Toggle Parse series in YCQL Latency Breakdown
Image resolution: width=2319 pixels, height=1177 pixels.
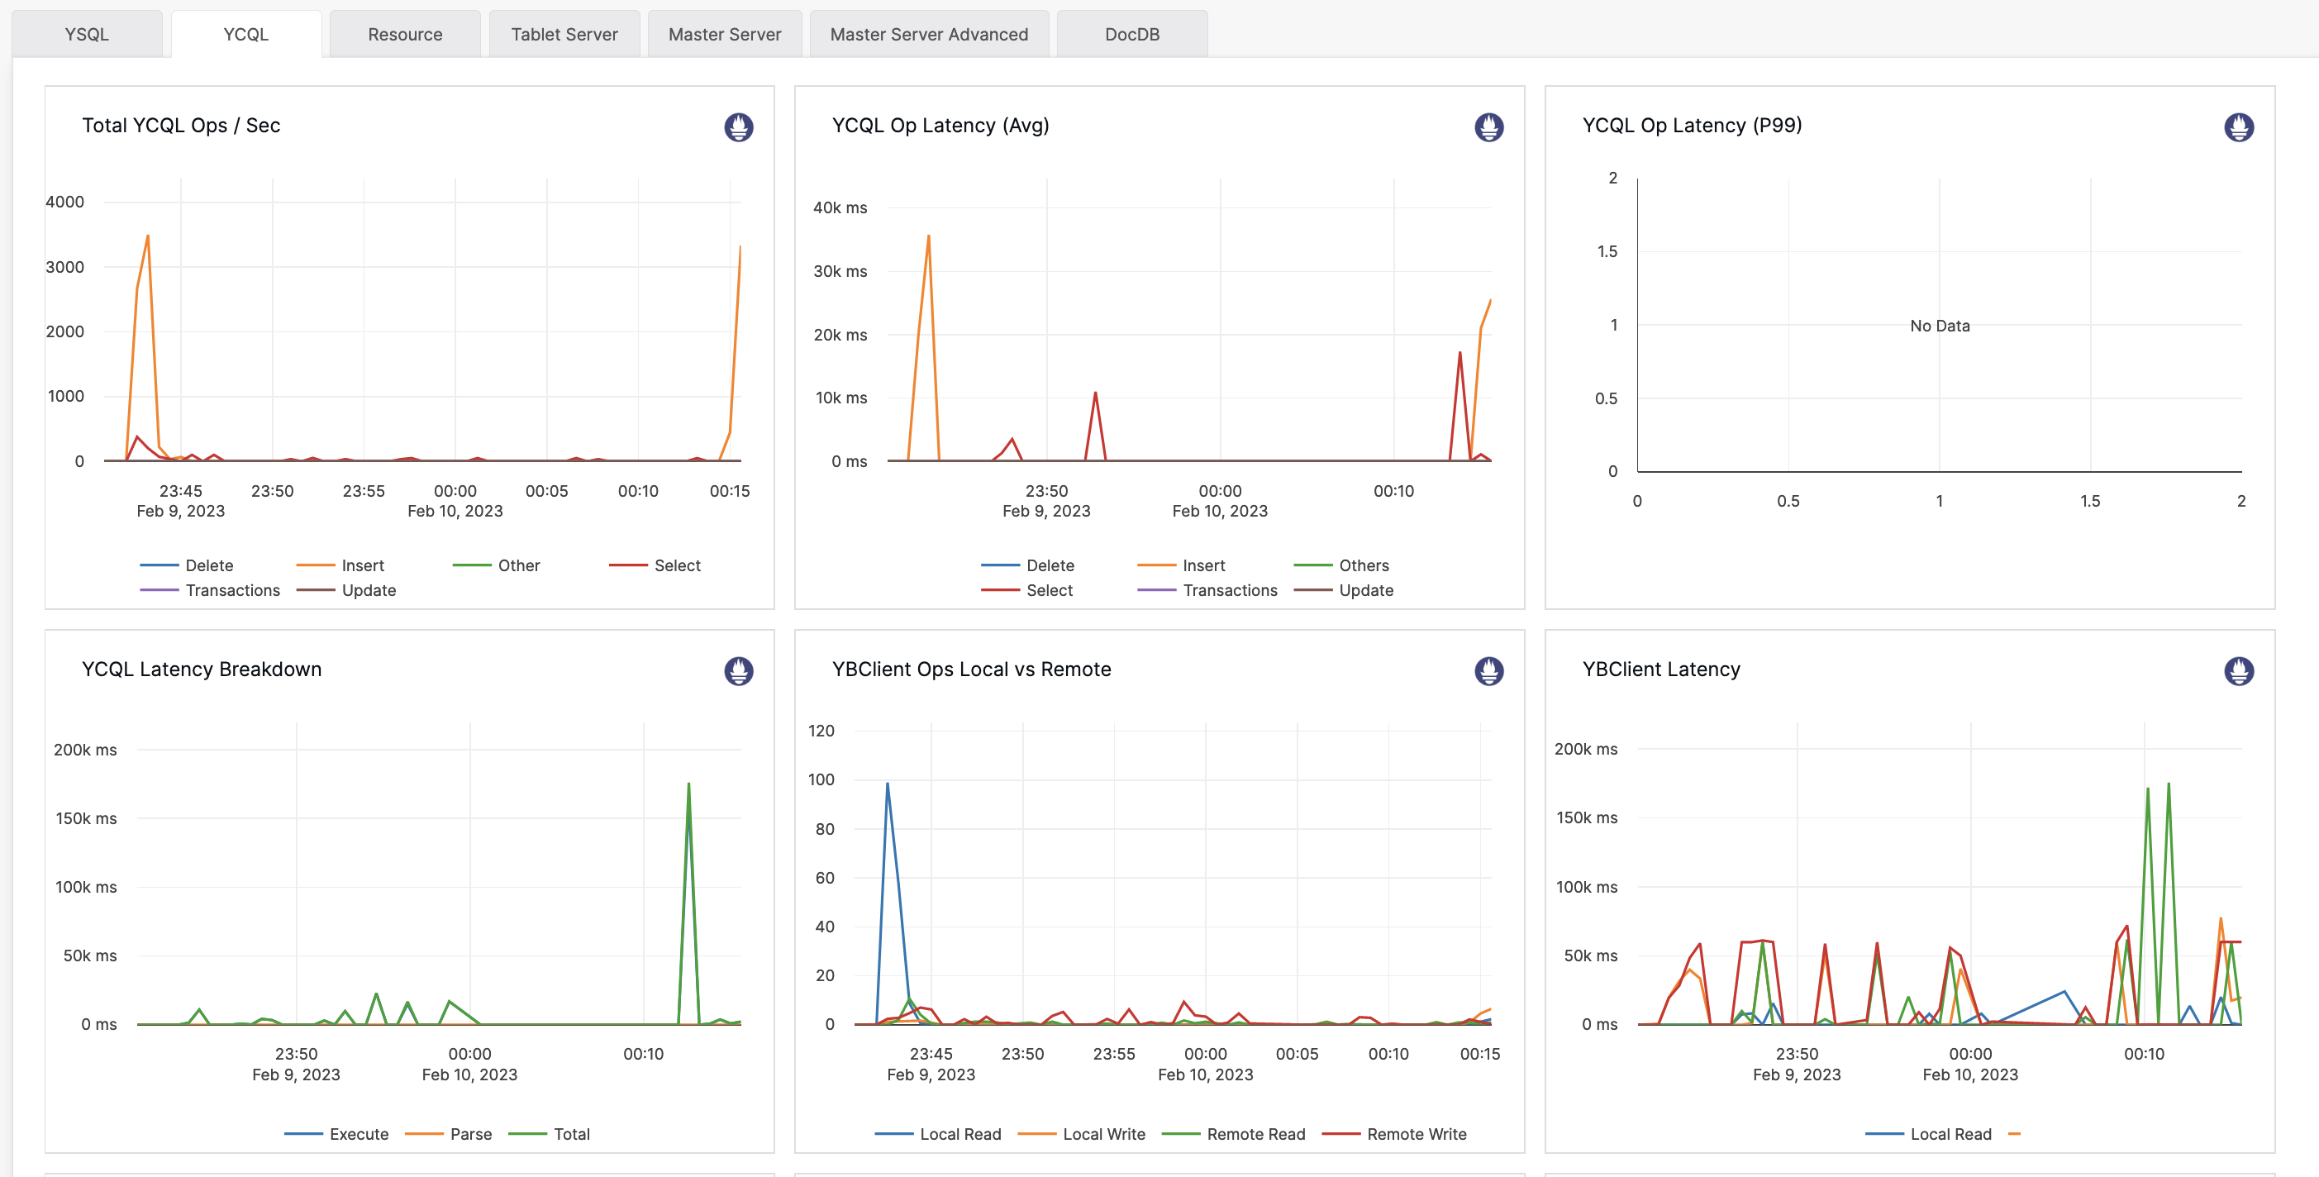click(x=448, y=1135)
